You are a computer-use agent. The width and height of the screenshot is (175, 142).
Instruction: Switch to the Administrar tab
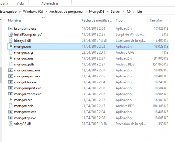(x=50, y=4)
